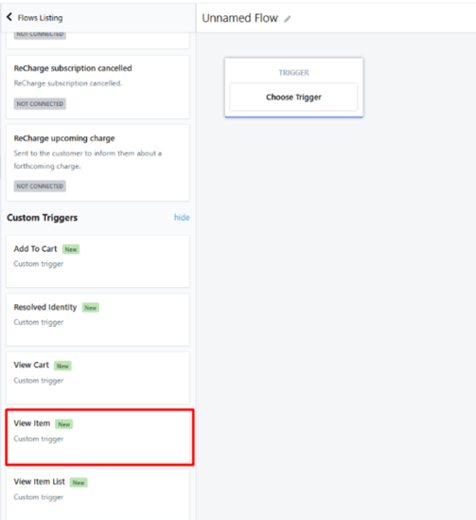Click the New badge next to View Cart
The width and height of the screenshot is (476, 520).
pos(62,367)
